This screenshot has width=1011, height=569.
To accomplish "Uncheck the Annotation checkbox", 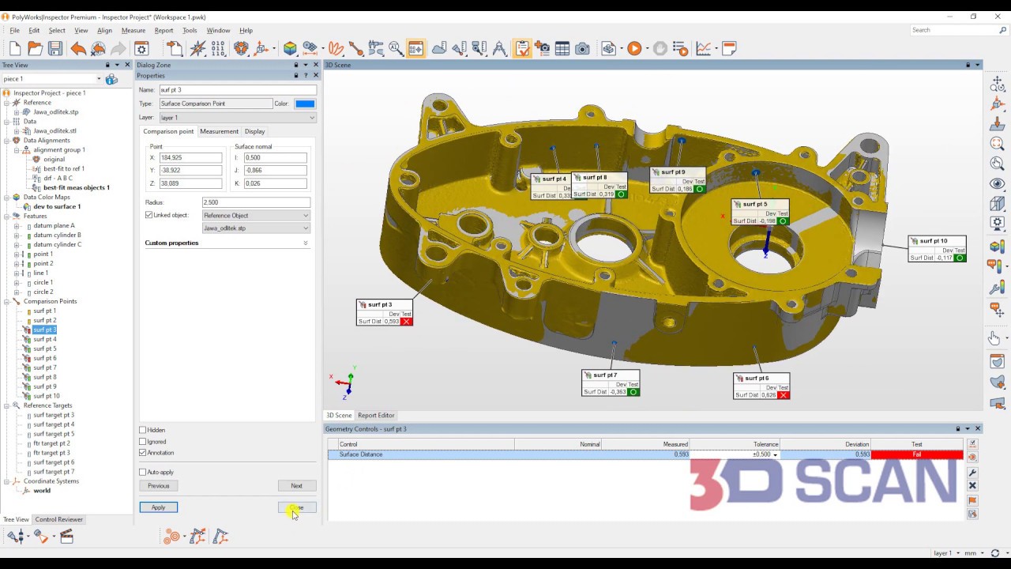I will 143,453.
